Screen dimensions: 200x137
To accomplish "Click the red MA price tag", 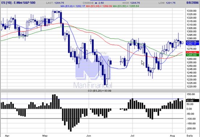I will point(192,52).
